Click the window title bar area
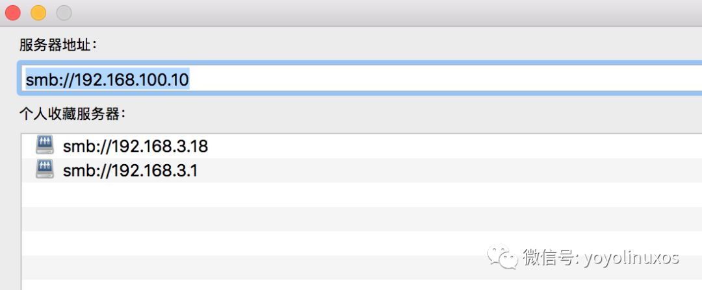This screenshot has height=290, width=702. coord(385,13)
